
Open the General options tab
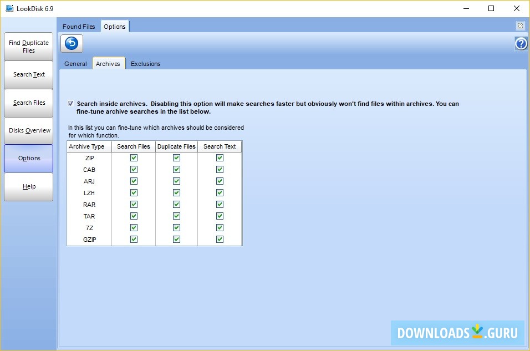(76, 64)
